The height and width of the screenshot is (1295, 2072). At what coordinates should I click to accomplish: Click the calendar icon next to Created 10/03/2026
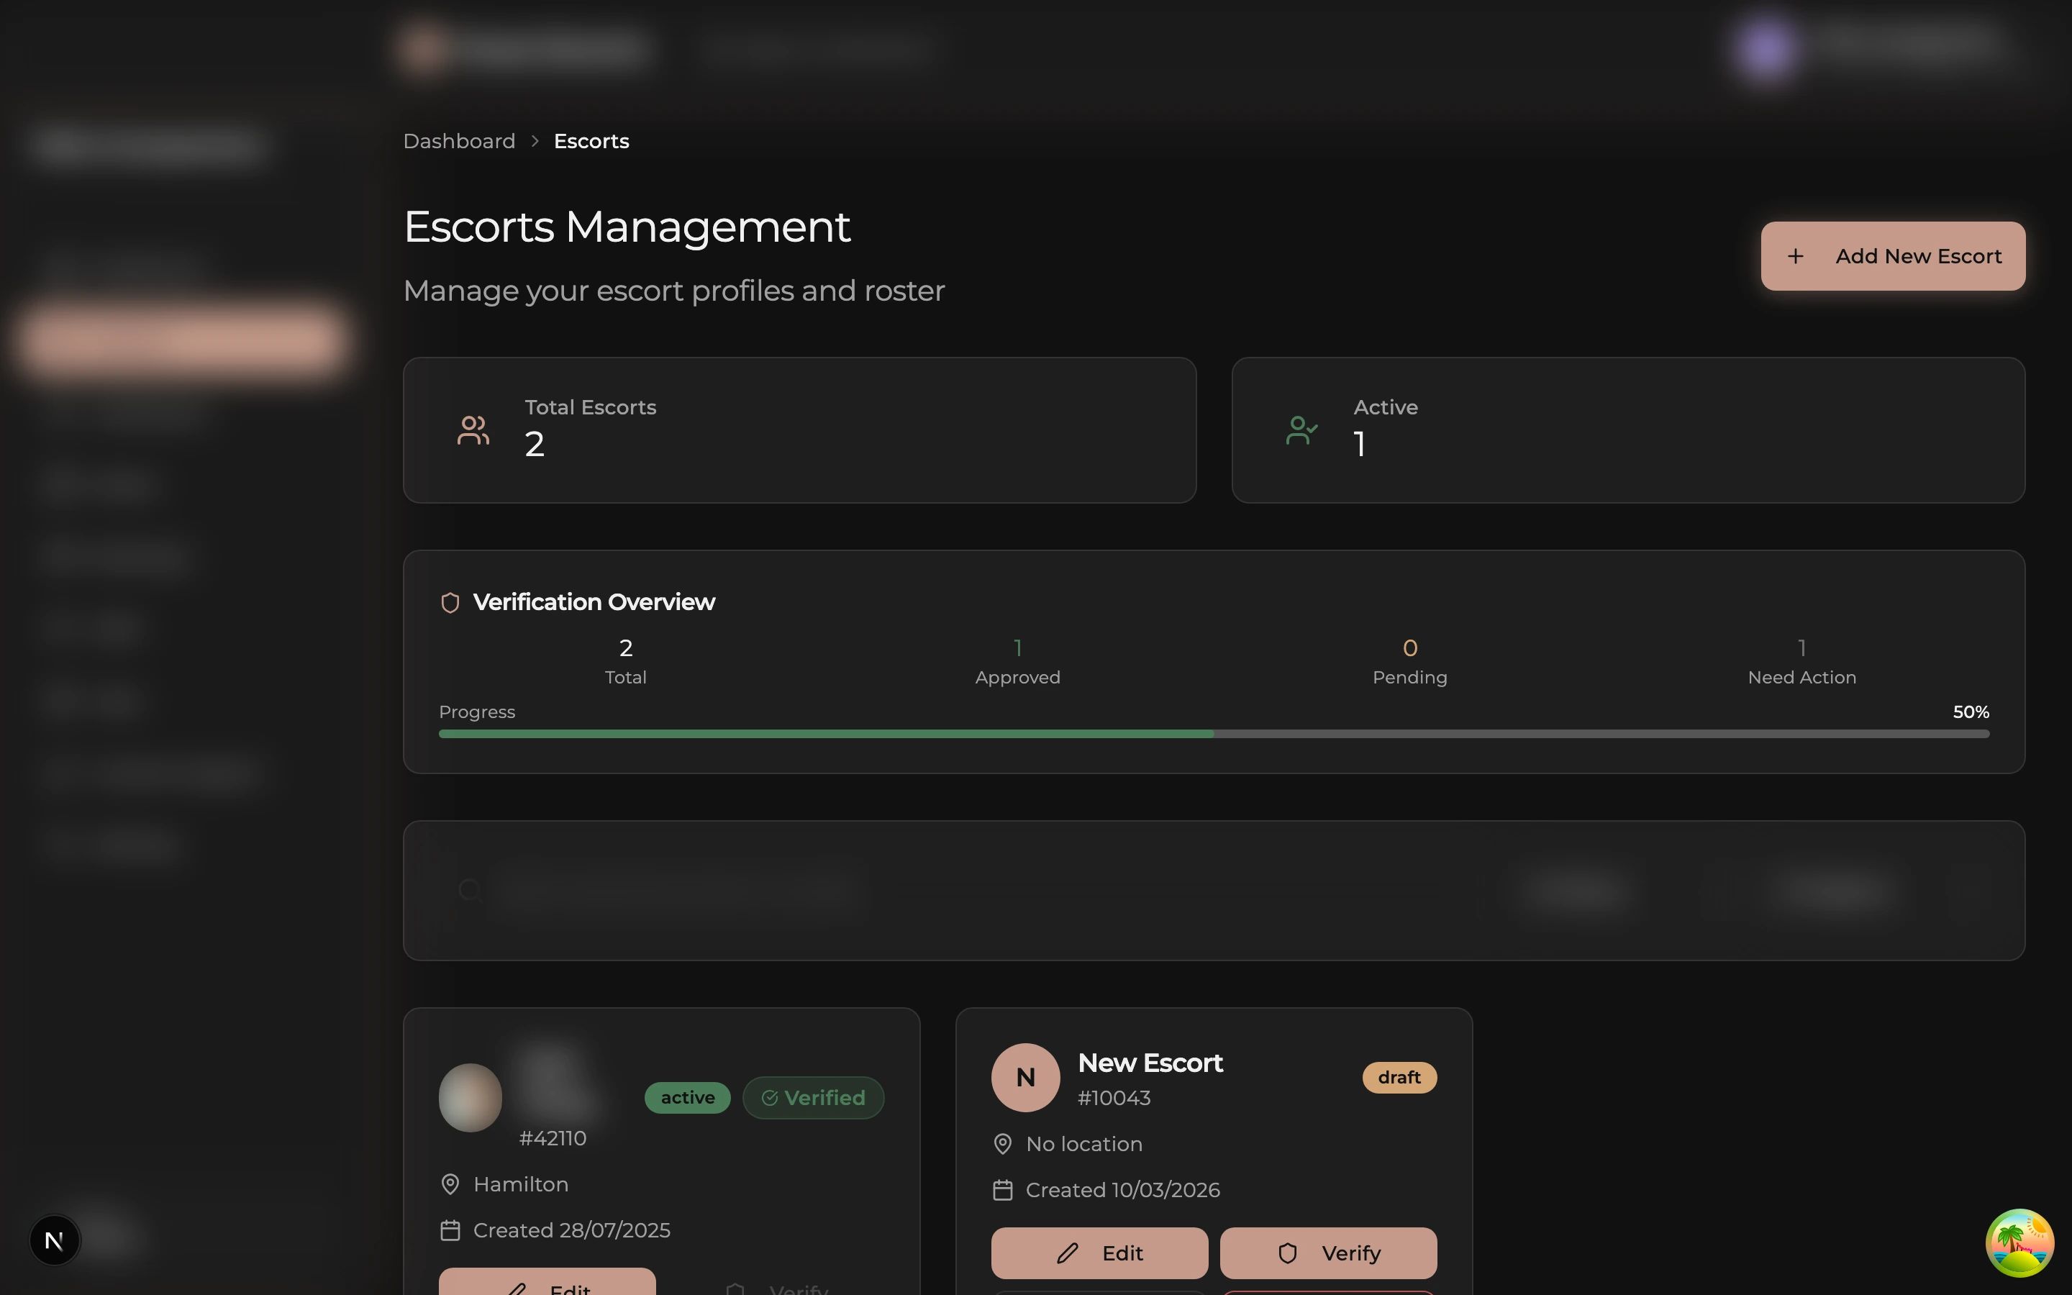pyautogui.click(x=1004, y=1190)
